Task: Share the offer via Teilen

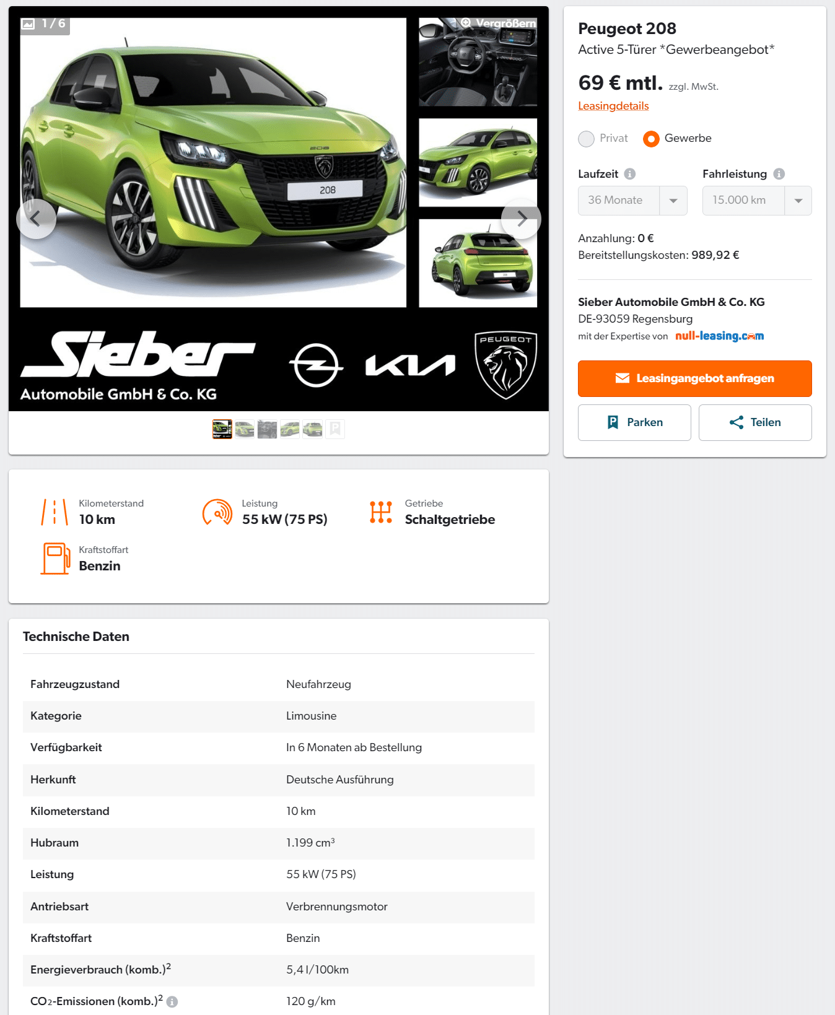Action: (x=755, y=422)
